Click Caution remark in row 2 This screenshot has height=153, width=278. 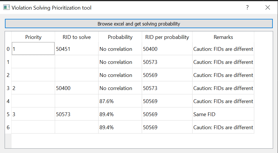click(223, 75)
